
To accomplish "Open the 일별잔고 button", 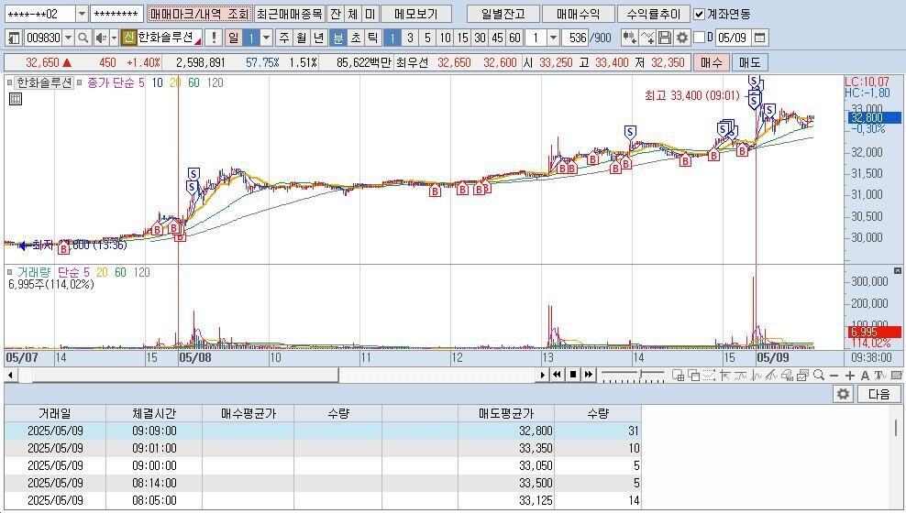I will (503, 14).
